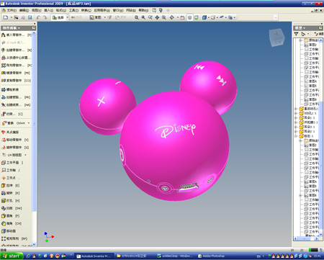This screenshot has height=260, width=324.
Task: Click the Windows start button
Action: 12,256
